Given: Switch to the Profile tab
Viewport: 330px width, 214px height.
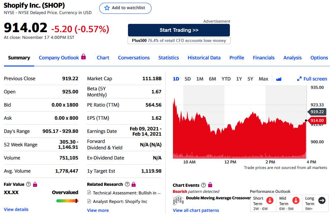Looking at the screenshot, I should [237, 58].
